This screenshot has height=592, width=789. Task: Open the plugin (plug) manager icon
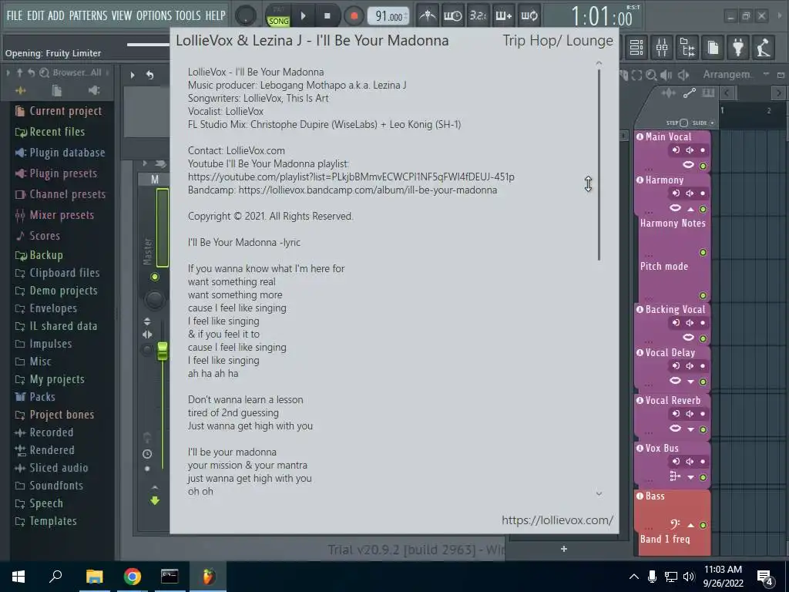(738, 47)
